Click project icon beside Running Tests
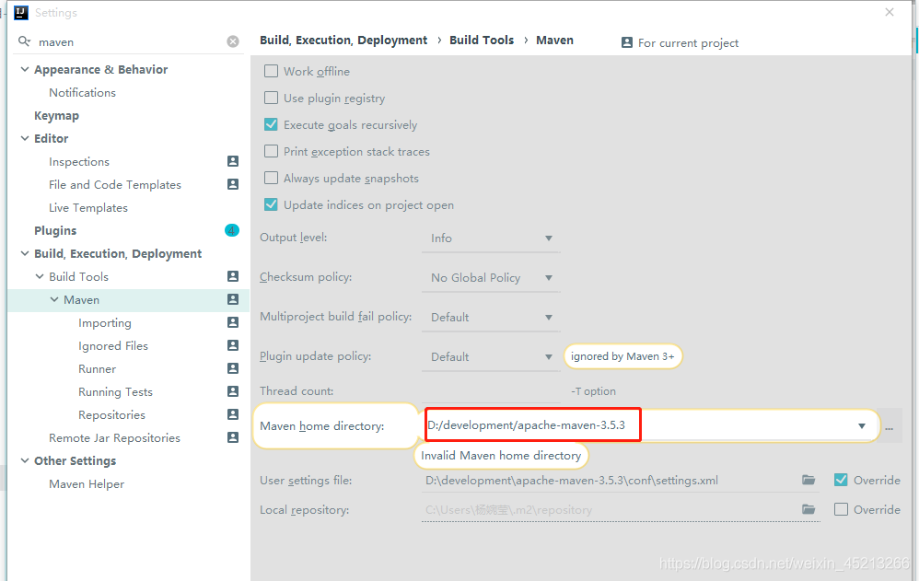This screenshot has height=581, width=919. 233,391
